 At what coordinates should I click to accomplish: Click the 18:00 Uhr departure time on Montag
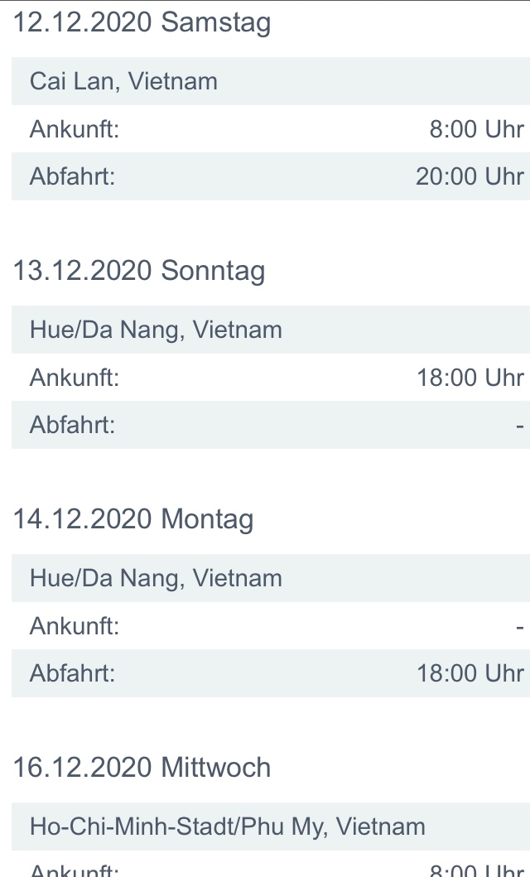(x=470, y=673)
